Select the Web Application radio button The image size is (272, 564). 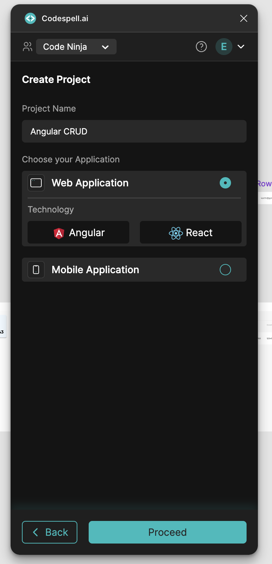click(225, 183)
